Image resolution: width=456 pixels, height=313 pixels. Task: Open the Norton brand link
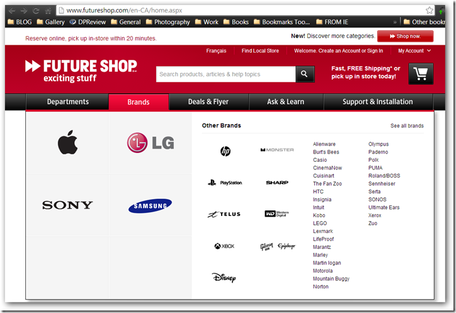point(321,287)
